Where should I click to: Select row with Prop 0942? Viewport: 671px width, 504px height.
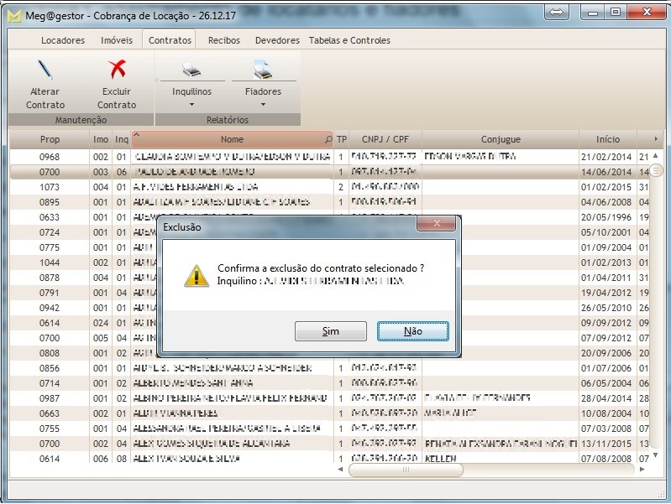[329, 308]
